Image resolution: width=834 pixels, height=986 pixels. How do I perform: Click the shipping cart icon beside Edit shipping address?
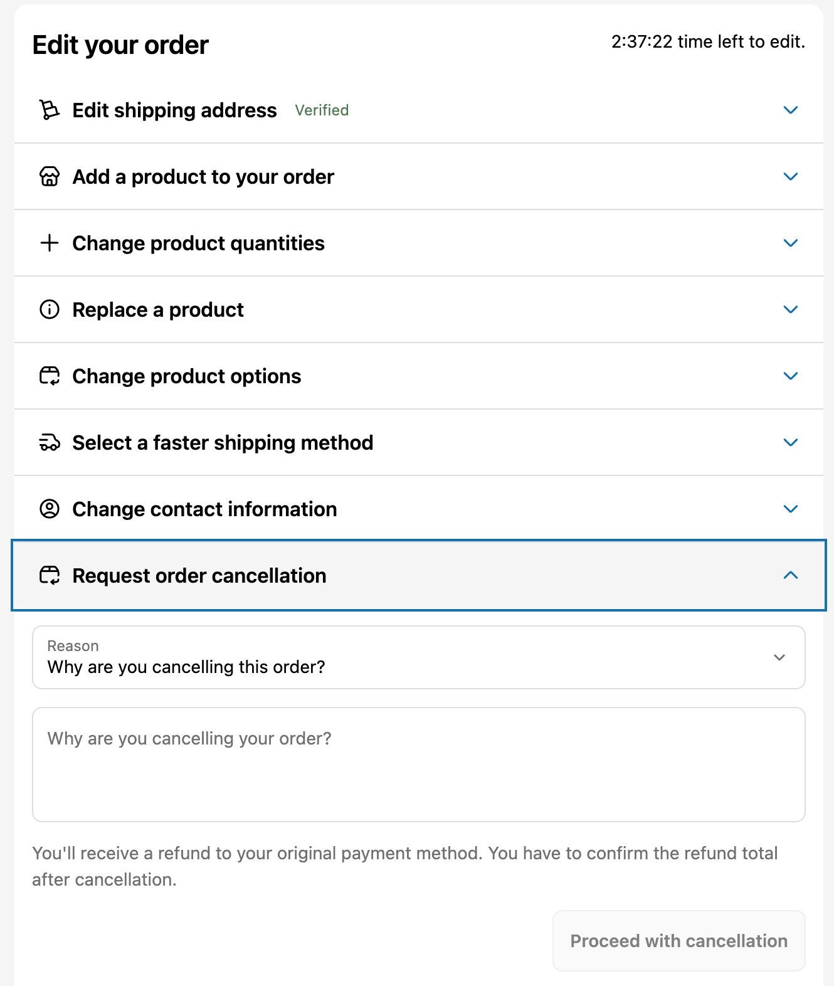click(x=50, y=110)
